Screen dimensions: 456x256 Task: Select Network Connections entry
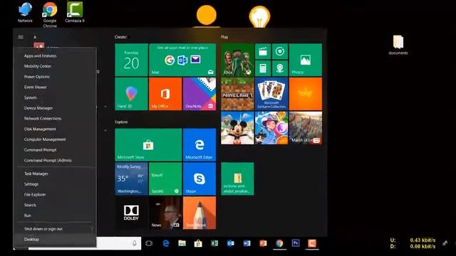[x=56, y=119]
